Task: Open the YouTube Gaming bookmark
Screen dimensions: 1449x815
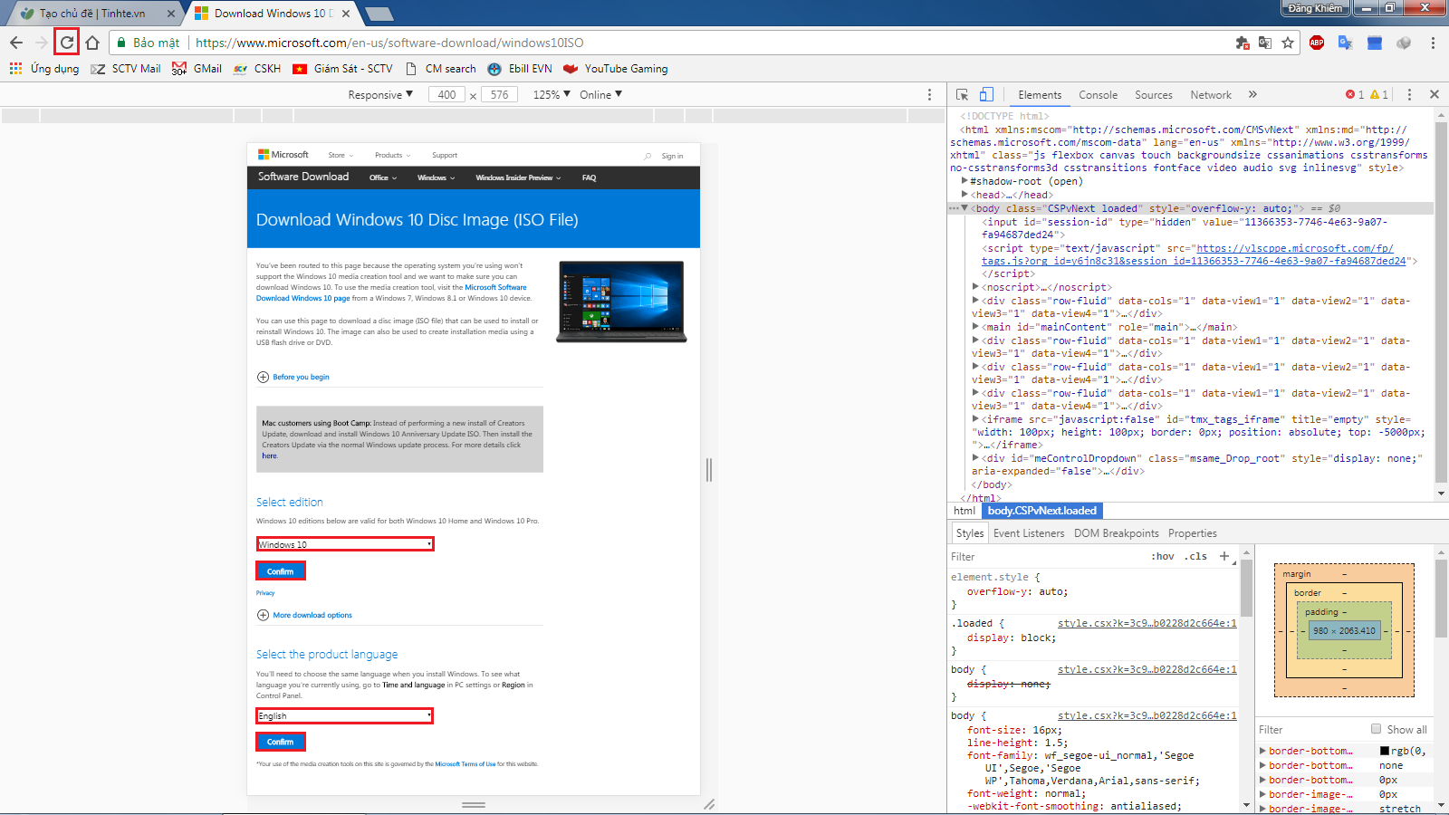Action: [x=616, y=69]
